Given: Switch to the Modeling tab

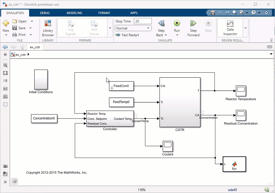Looking at the screenshot, I should pyautogui.click(x=74, y=13).
